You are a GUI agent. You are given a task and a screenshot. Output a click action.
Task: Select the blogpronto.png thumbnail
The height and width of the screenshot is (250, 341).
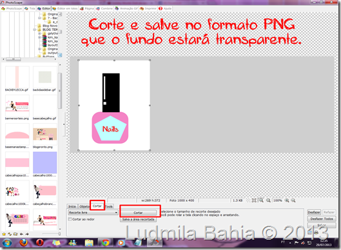(x=44, y=134)
